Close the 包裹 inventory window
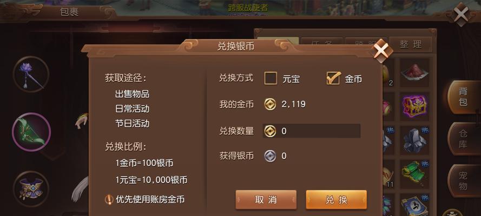The width and height of the screenshot is (481, 216). coord(461,14)
